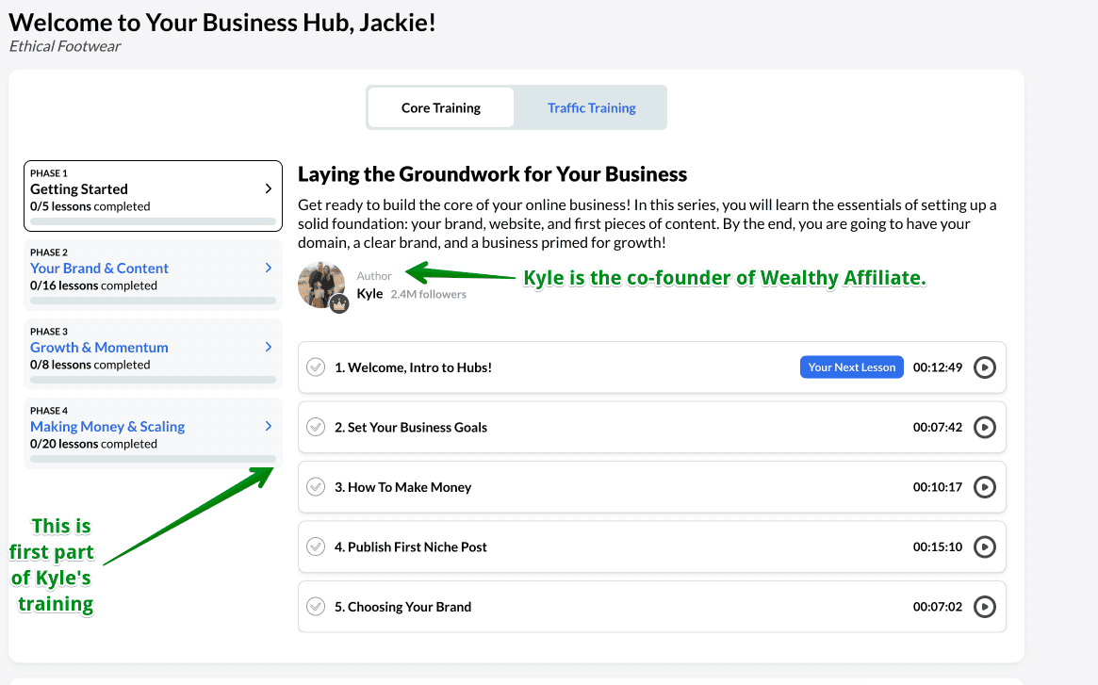Click the 00:07:42 lesson duration
The image size is (1098, 685).
(x=938, y=427)
